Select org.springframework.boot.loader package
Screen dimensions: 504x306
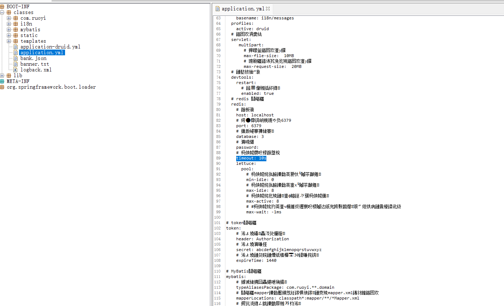tap(51, 87)
